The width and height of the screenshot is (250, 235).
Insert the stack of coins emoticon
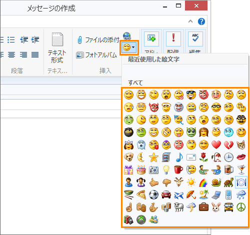pyautogui.click(x=166, y=207)
